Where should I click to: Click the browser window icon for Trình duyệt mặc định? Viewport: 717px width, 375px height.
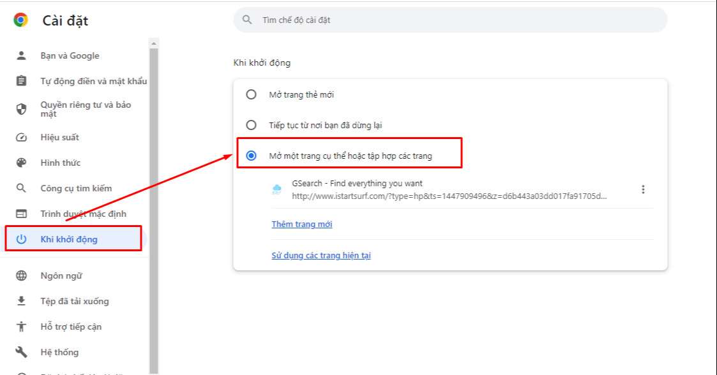click(x=21, y=214)
